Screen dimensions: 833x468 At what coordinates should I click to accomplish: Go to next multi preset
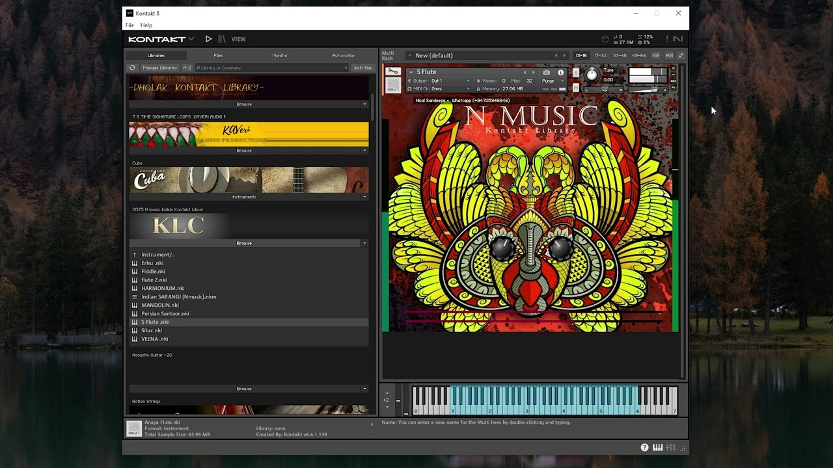click(564, 55)
